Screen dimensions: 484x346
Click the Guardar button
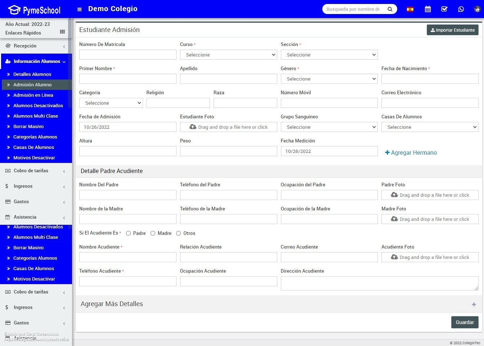click(465, 322)
